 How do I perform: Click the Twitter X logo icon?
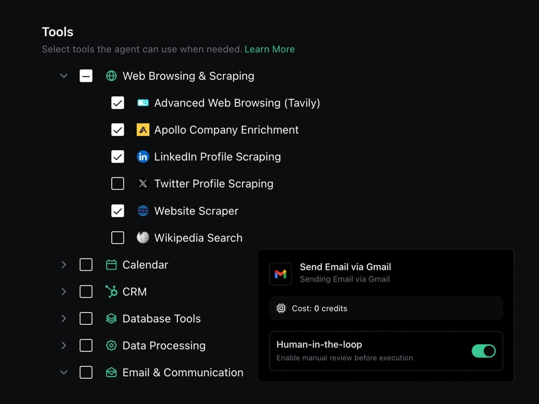pyautogui.click(x=143, y=184)
